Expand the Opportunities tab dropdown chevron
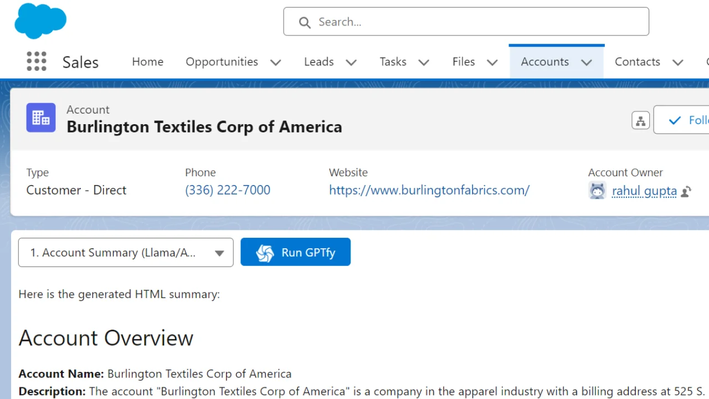The width and height of the screenshot is (709, 399). (275, 62)
